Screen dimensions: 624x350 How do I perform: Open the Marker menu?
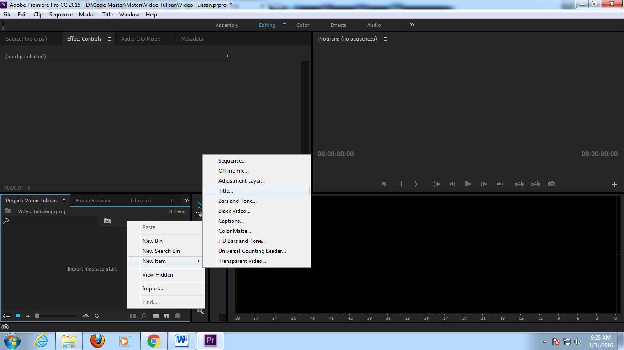click(x=87, y=15)
